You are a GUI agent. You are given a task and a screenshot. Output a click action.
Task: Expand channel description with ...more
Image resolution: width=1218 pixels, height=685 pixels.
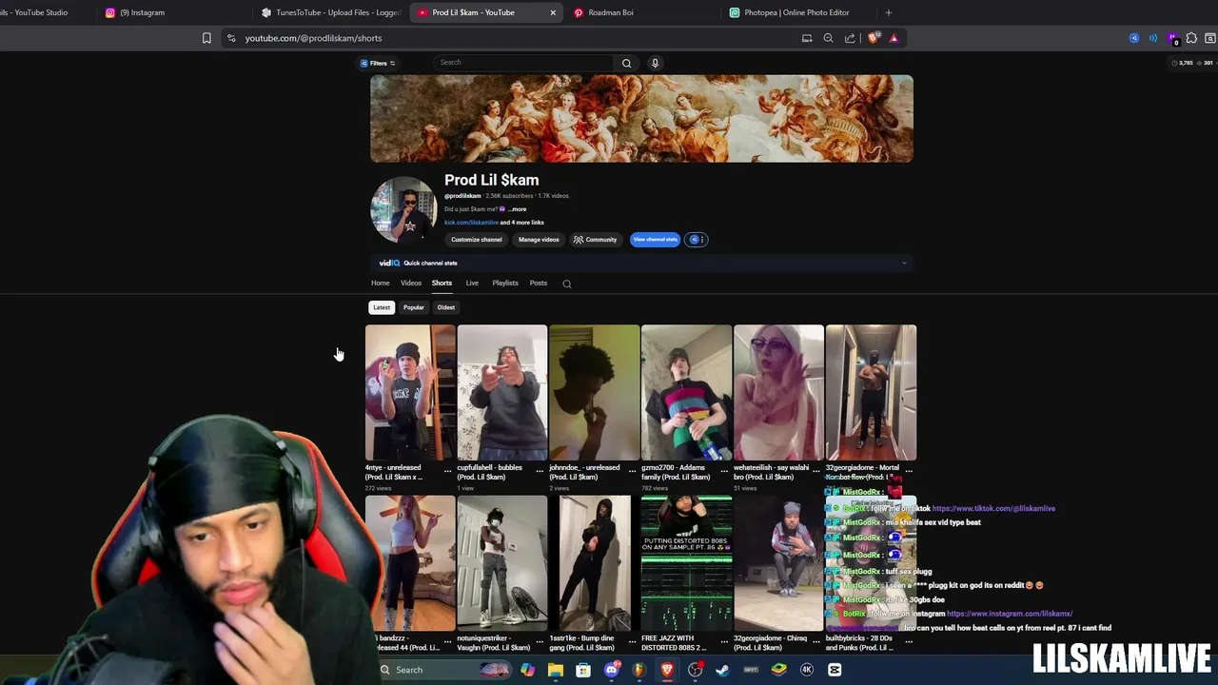click(517, 209)
